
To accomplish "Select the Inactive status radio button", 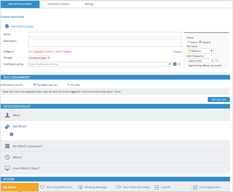I will 200,42.
